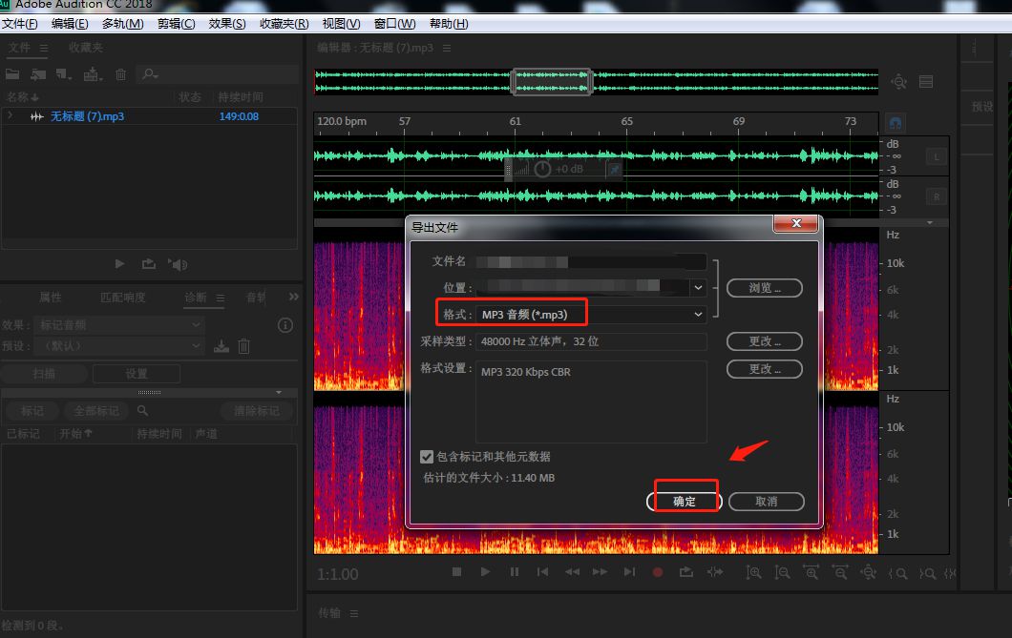Click 确定 to confirm the export

tap(685, 502)
